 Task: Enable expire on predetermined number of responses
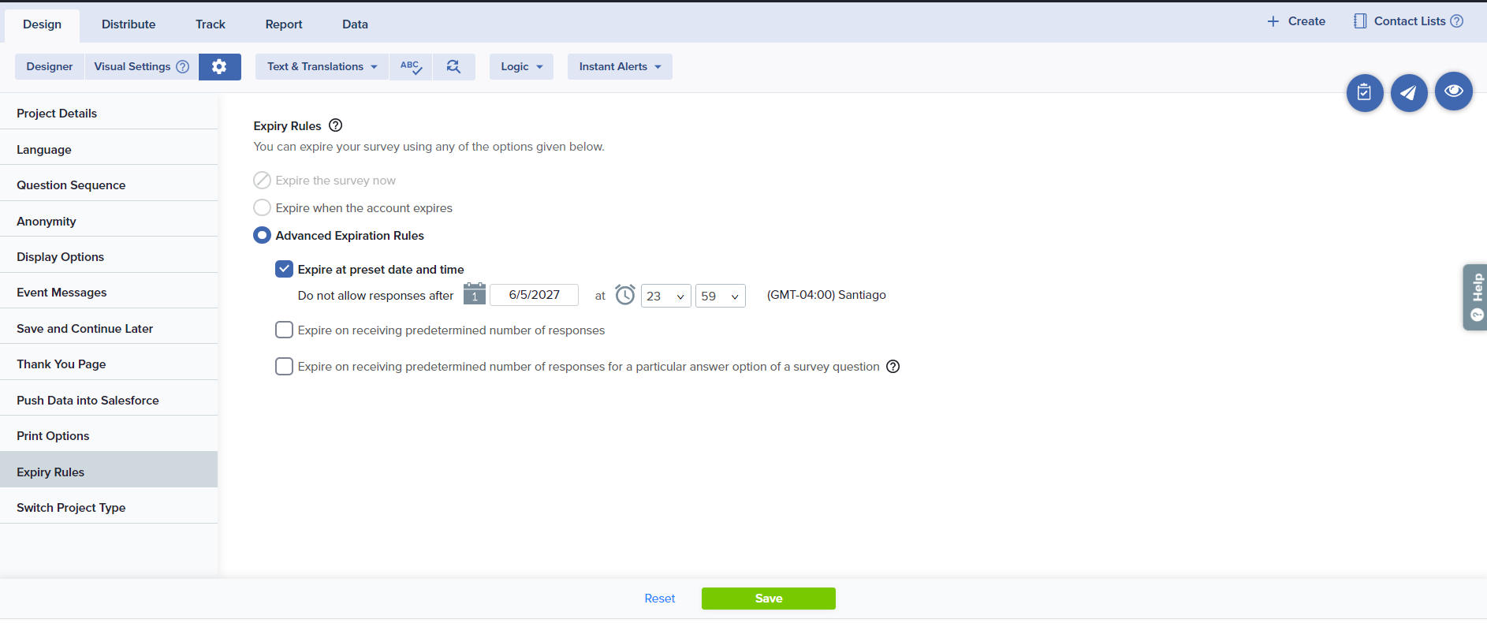(x=284, y=330)
